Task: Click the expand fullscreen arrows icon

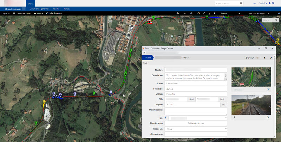Action: [x=204, y=13]
